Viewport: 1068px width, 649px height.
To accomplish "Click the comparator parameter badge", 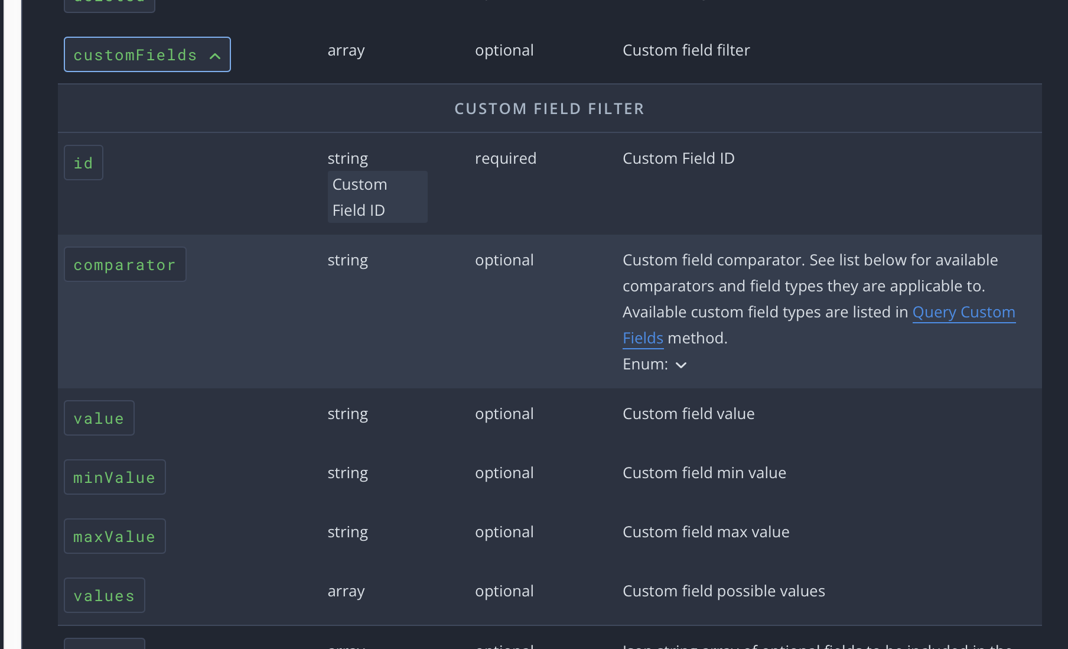I will [125, 265].
